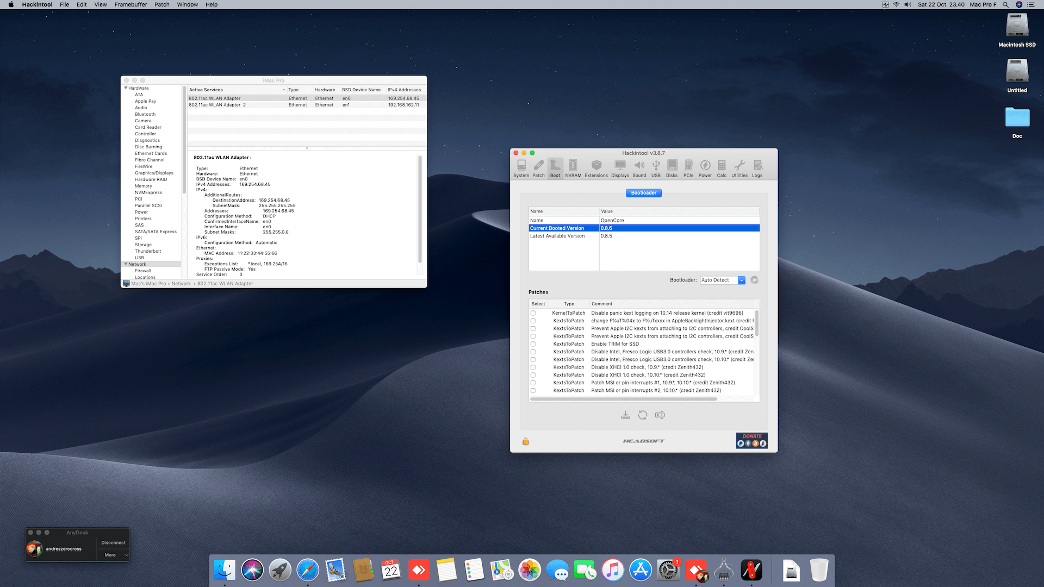The image size is (1044, 587).
Task: Select the Boot toolbar icon
Action: point(555,168)
